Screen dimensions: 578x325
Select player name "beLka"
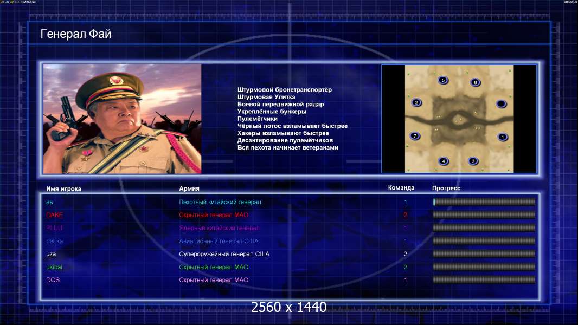55,241
